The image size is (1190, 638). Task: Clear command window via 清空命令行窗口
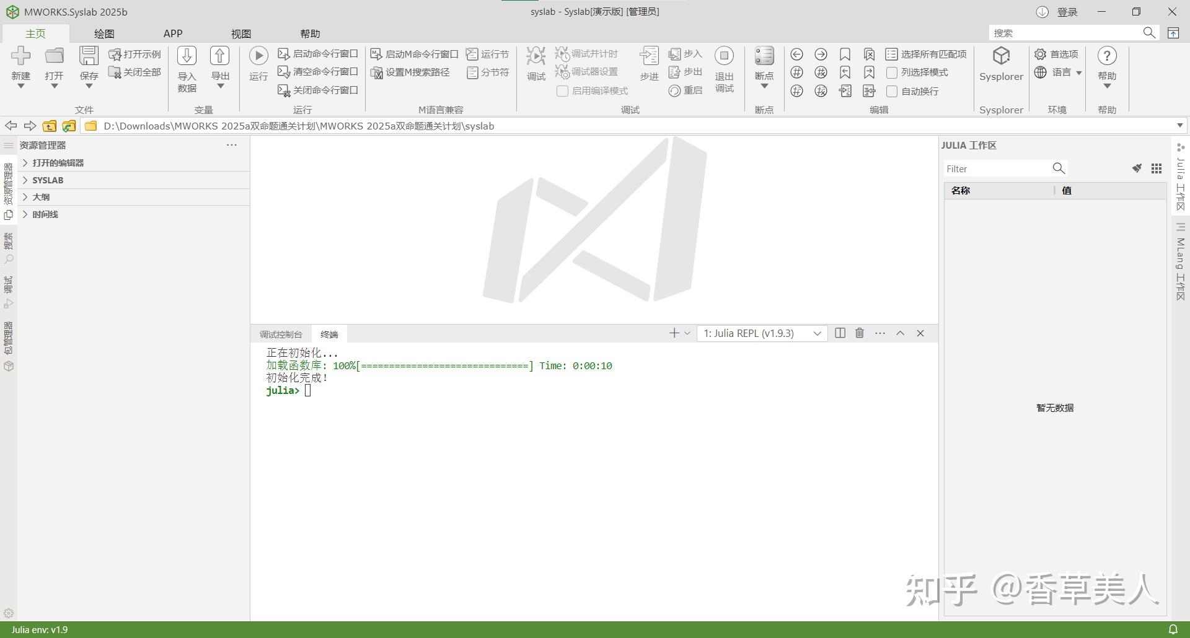pyautogui.click(x=318, y=72)
